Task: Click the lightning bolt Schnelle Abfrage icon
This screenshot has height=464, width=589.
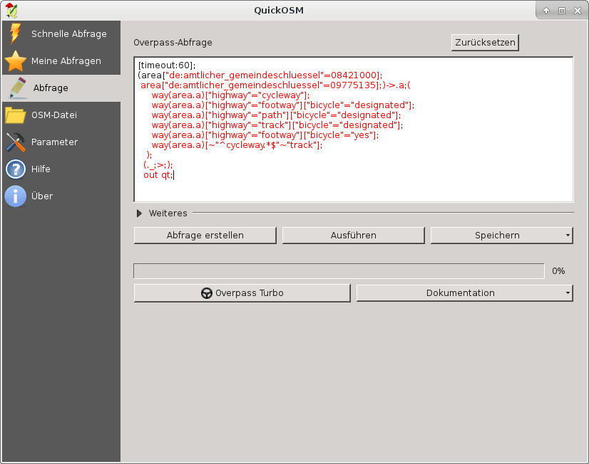Action: point(14,33)
